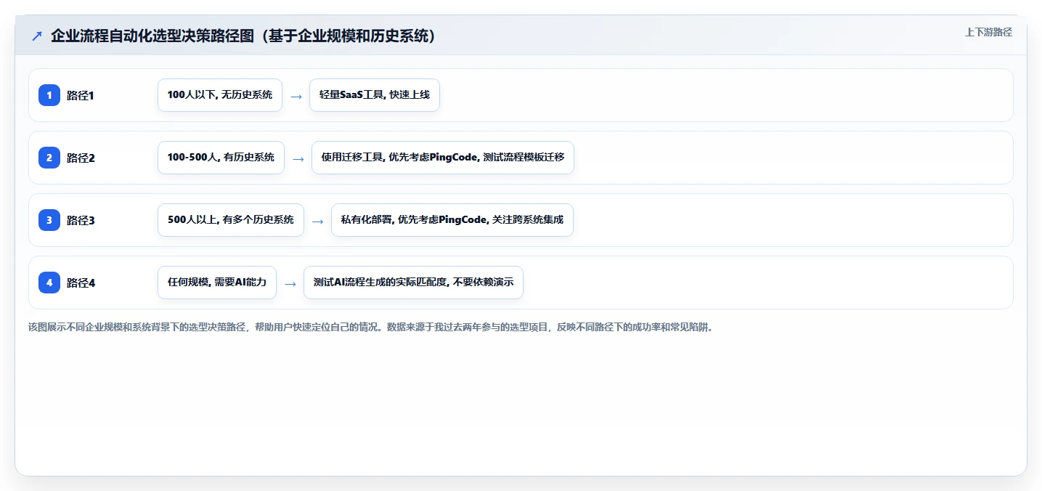
Task: Click the 路径2 label
Action: click(x=81, y=158)
